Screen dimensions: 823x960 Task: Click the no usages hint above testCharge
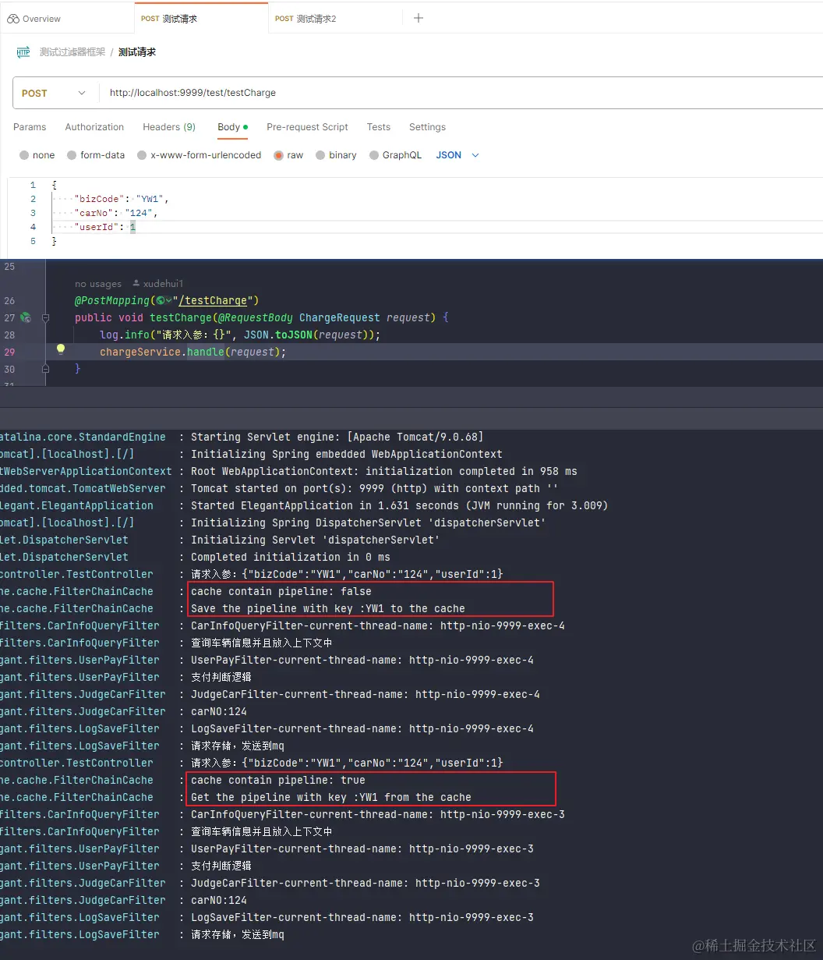(x=98, y=284)
